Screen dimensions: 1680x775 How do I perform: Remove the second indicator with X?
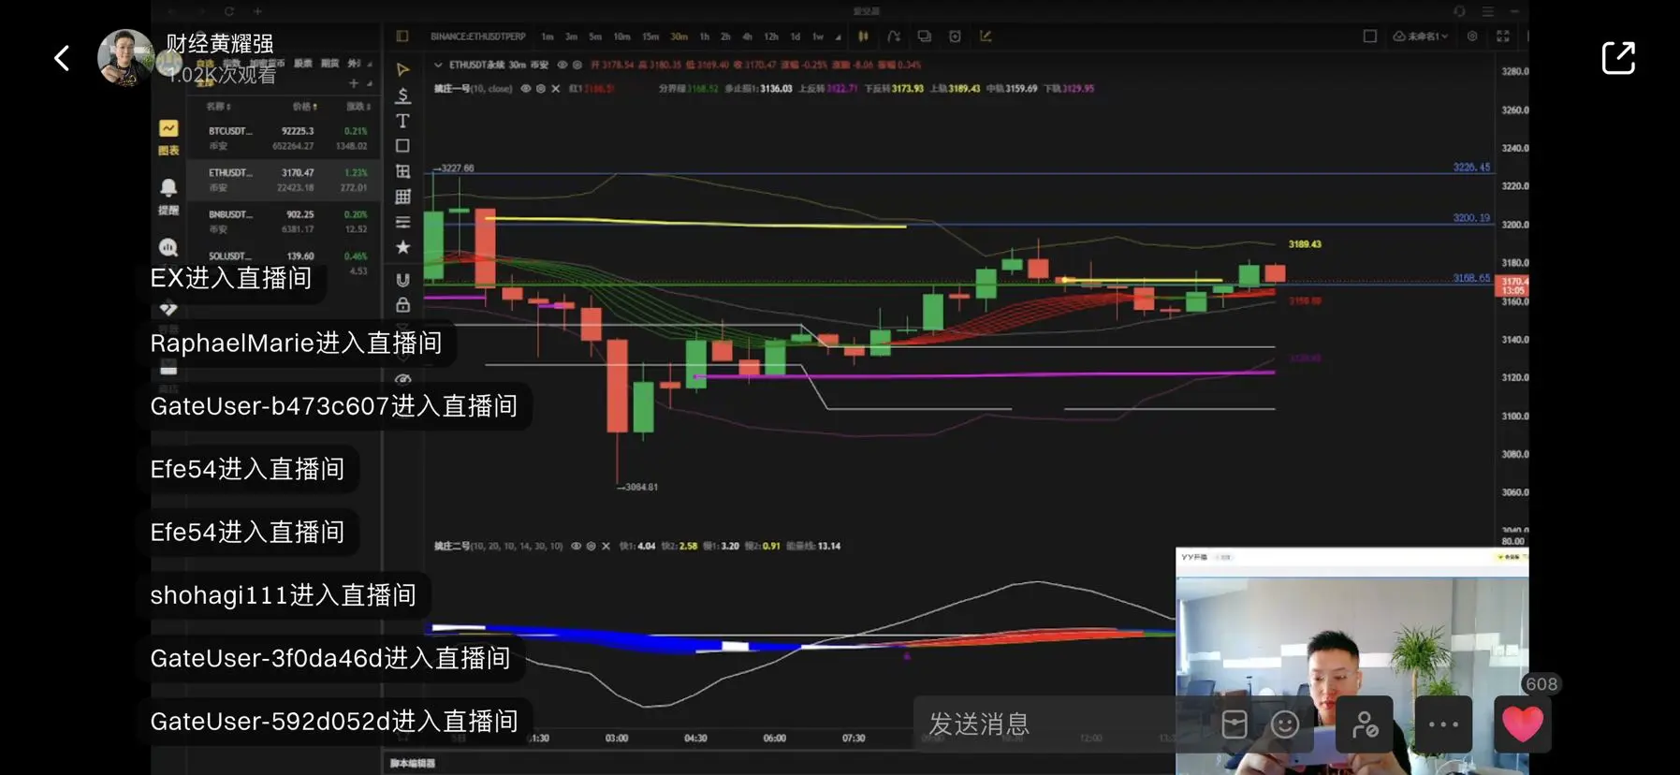606,546
